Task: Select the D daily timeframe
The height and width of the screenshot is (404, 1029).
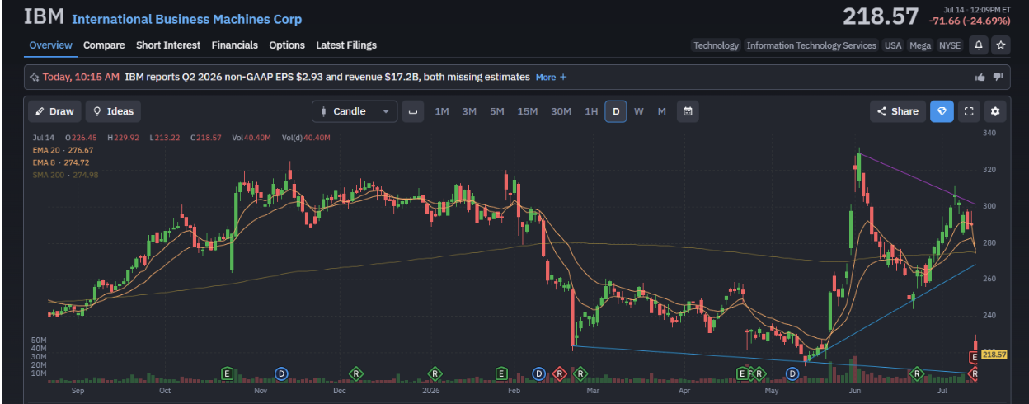Action: coord(615,111)
